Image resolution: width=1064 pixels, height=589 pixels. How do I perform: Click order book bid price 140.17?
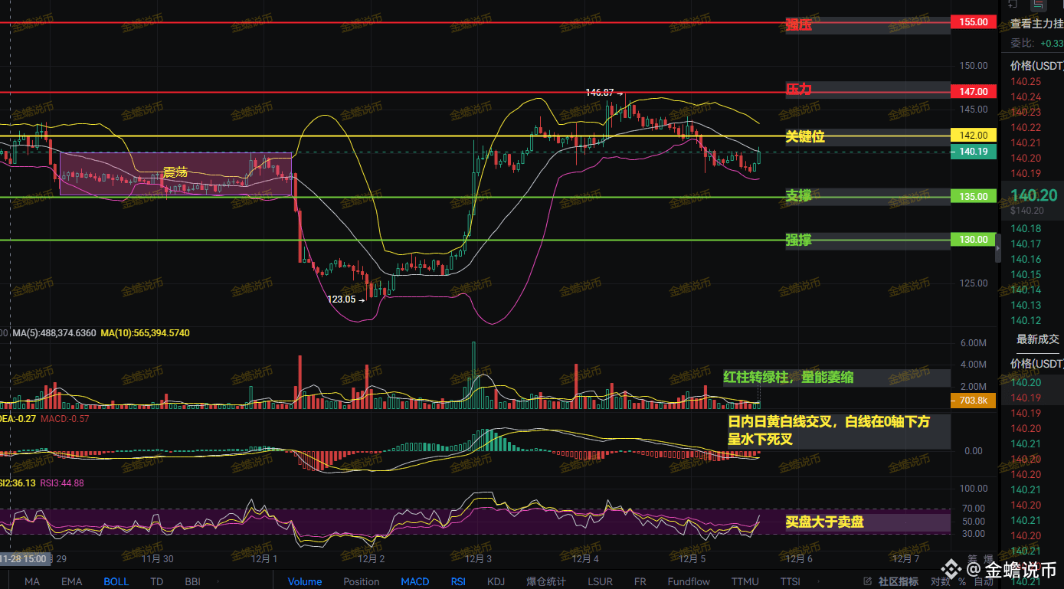click(x=1026, y=244)
